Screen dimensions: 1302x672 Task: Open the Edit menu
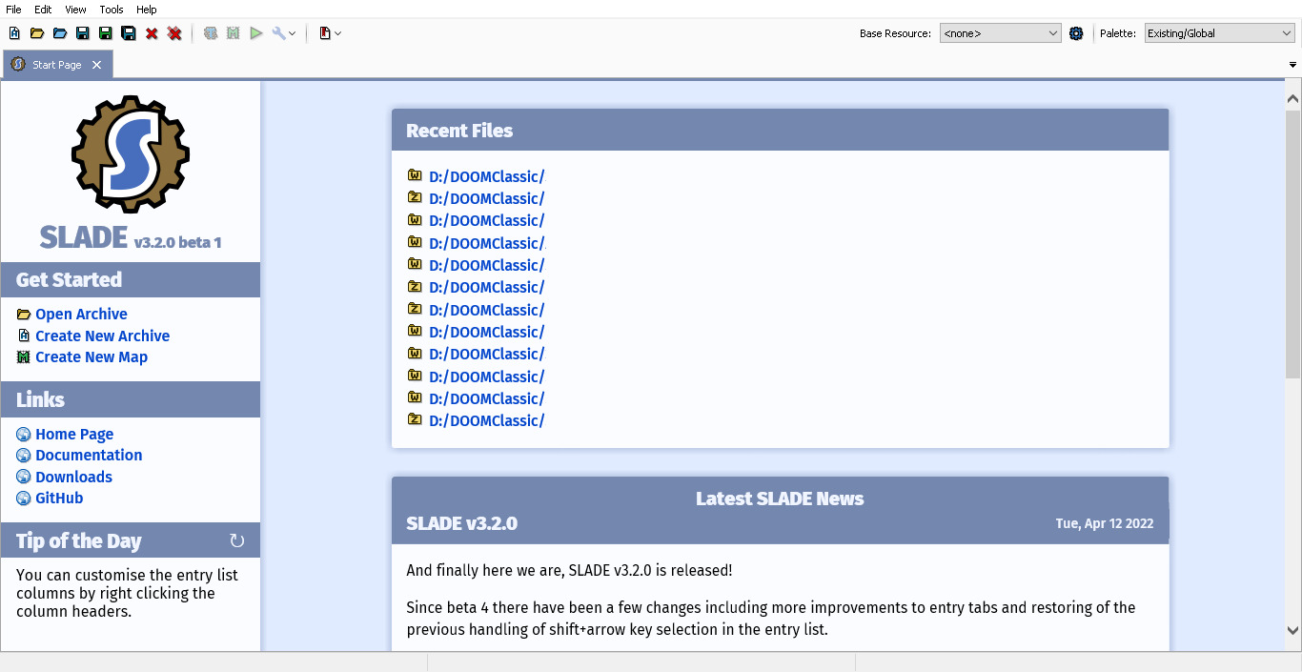click(43, 10)
